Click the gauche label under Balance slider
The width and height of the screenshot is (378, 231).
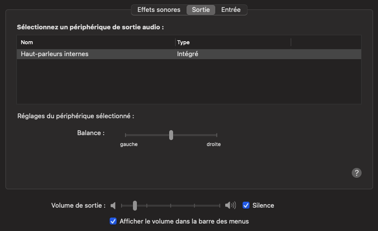(x=129, y=145)
